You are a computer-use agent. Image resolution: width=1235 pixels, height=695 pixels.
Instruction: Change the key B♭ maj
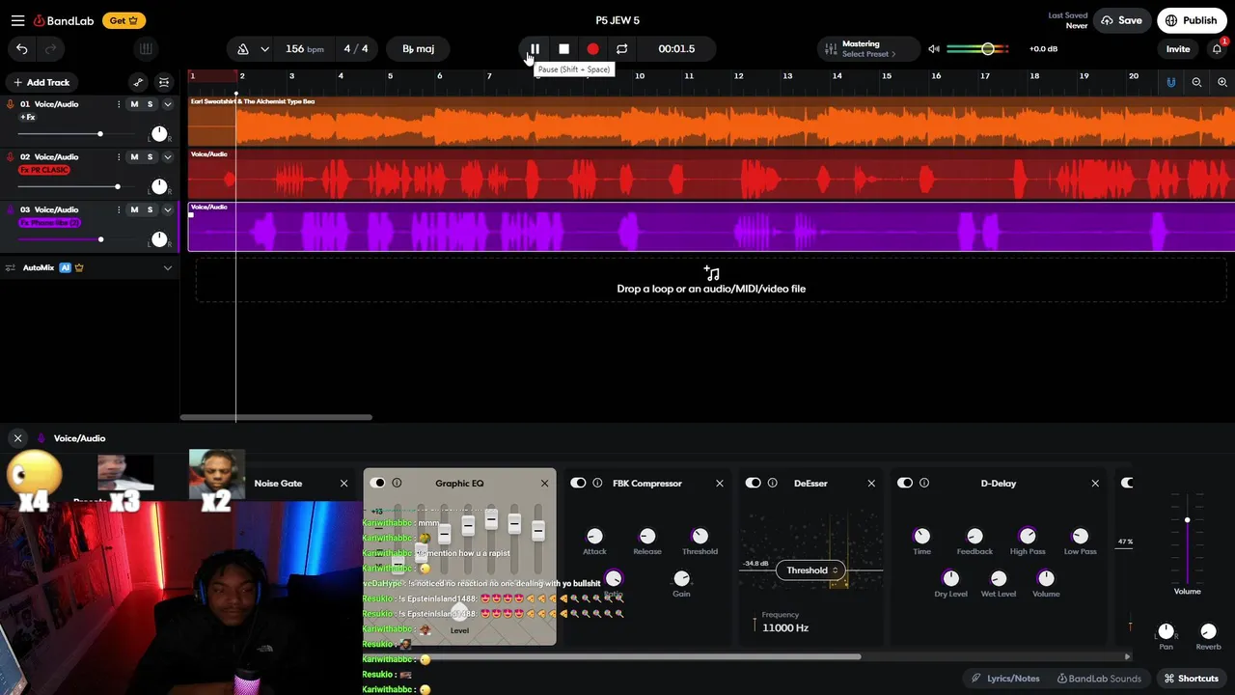[418, 49]
